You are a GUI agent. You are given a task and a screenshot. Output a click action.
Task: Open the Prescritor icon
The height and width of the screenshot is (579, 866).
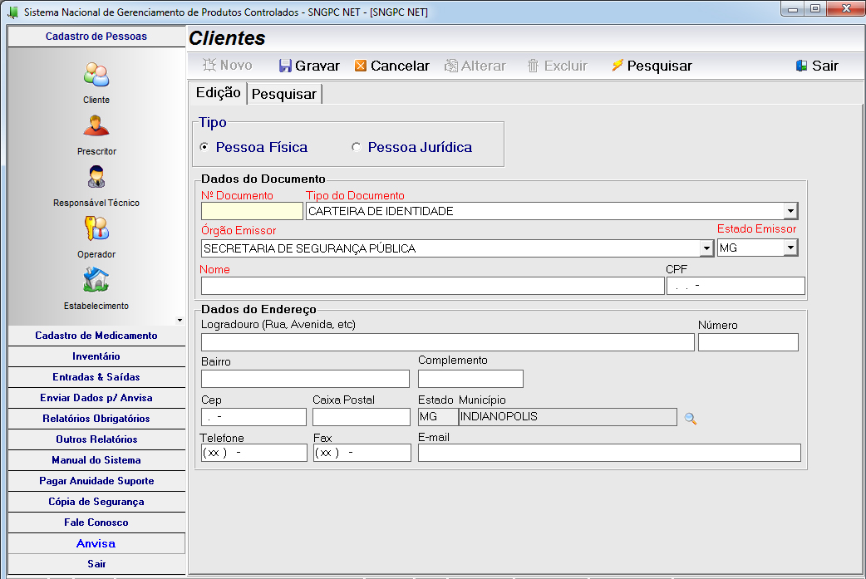coord(96,126)
